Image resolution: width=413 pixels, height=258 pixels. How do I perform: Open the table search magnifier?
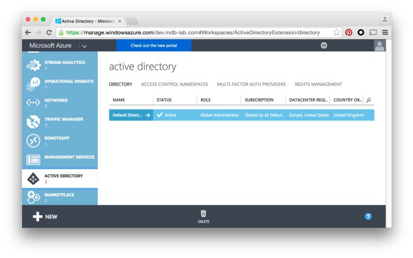pos(368,100)
